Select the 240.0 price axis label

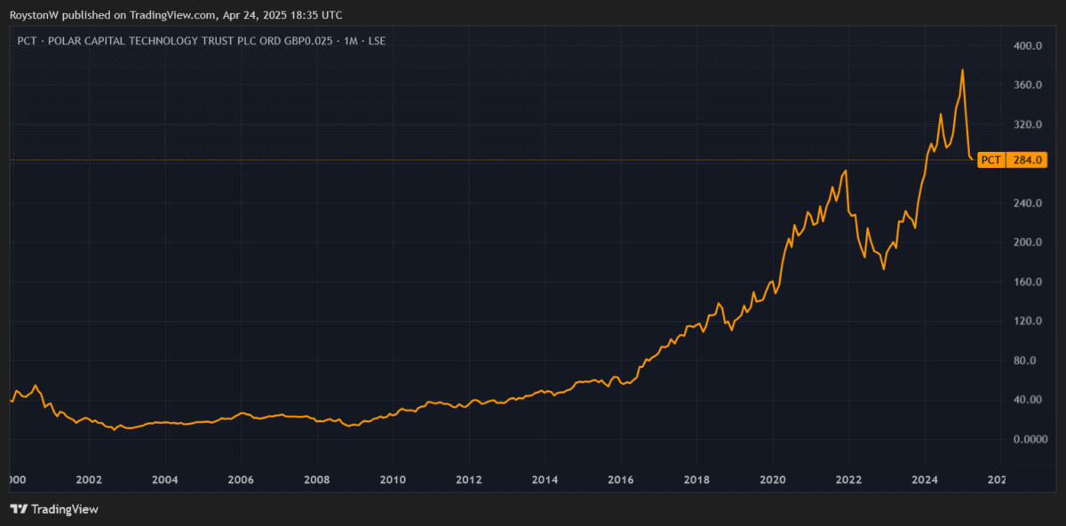coord(1027,203)
